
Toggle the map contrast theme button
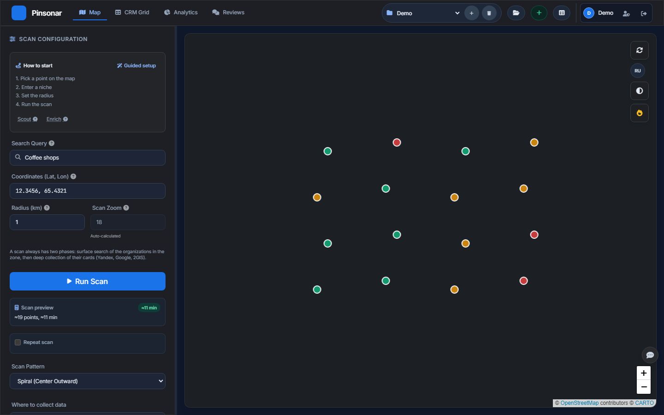tap(640, 91)
